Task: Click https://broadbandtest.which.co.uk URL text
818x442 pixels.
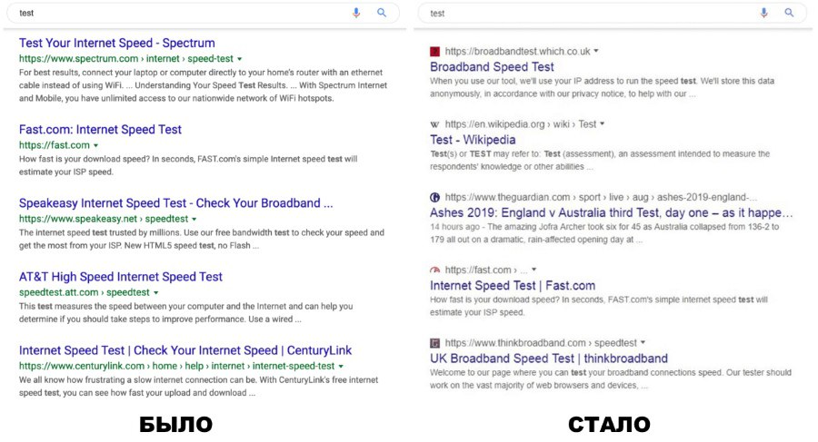Action: pos(517,51)
